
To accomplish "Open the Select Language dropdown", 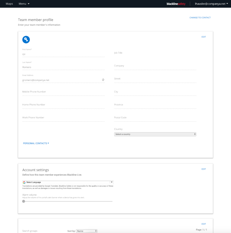I will pos(68,182).
